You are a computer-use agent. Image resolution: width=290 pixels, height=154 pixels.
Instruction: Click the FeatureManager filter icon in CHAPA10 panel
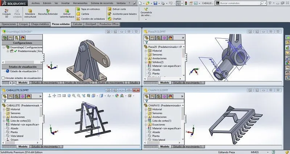pos(146,101)
